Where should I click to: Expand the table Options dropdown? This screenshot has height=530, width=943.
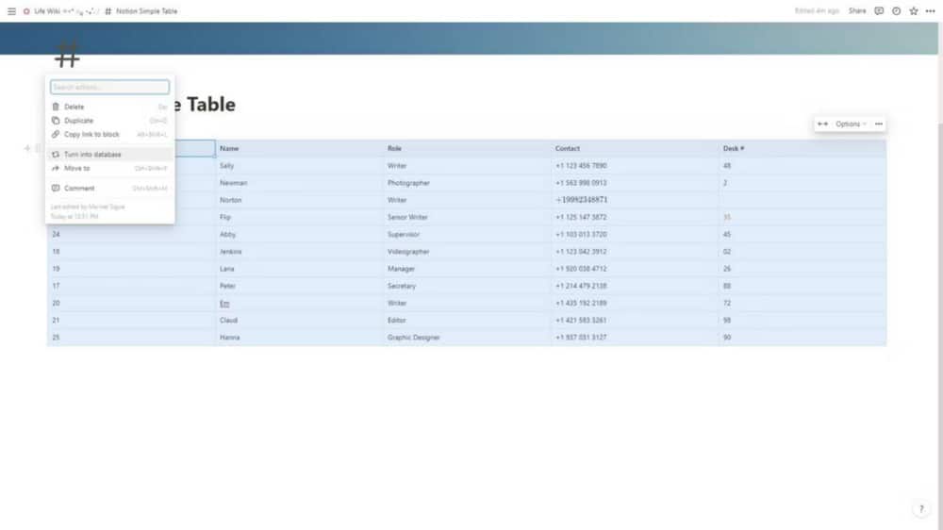[851, 124]
